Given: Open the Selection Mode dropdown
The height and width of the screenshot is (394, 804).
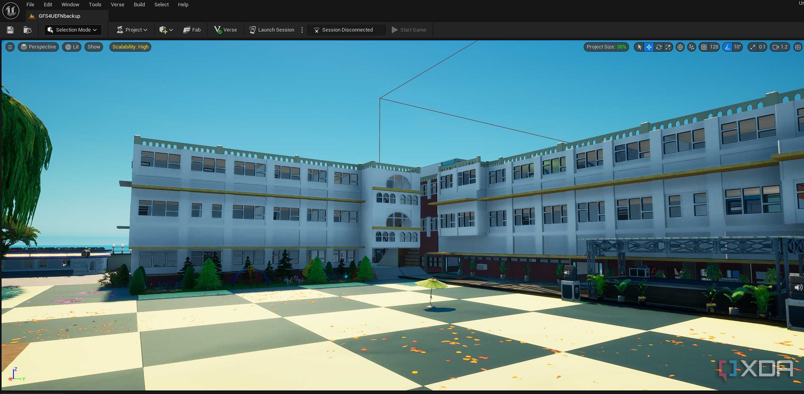Looking at the screenshot, I should [73, 30].
